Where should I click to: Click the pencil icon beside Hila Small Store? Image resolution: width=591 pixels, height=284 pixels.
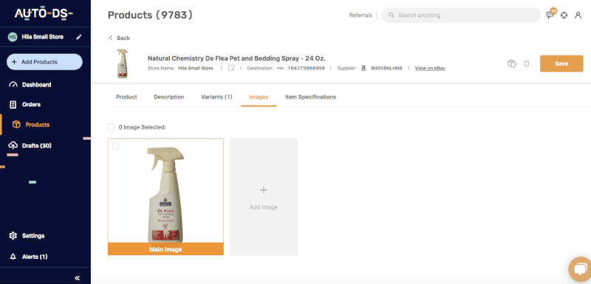coord(79,37)
